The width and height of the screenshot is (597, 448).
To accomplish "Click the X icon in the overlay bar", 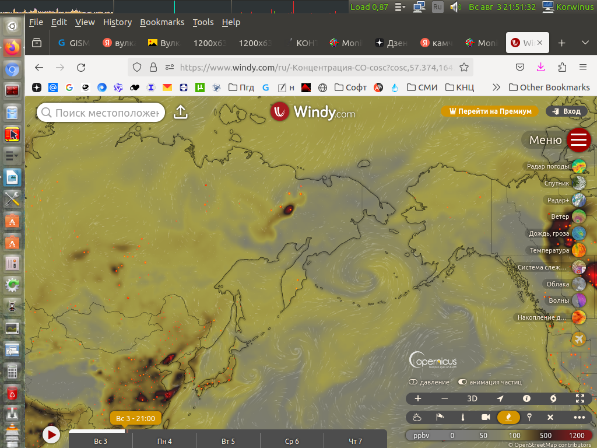I will tap(550, 418).
